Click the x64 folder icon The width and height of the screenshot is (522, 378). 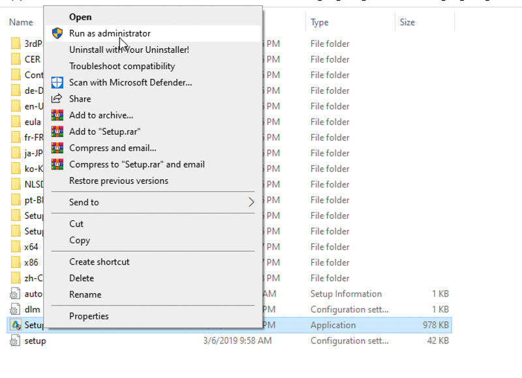(x=15, y=246)
